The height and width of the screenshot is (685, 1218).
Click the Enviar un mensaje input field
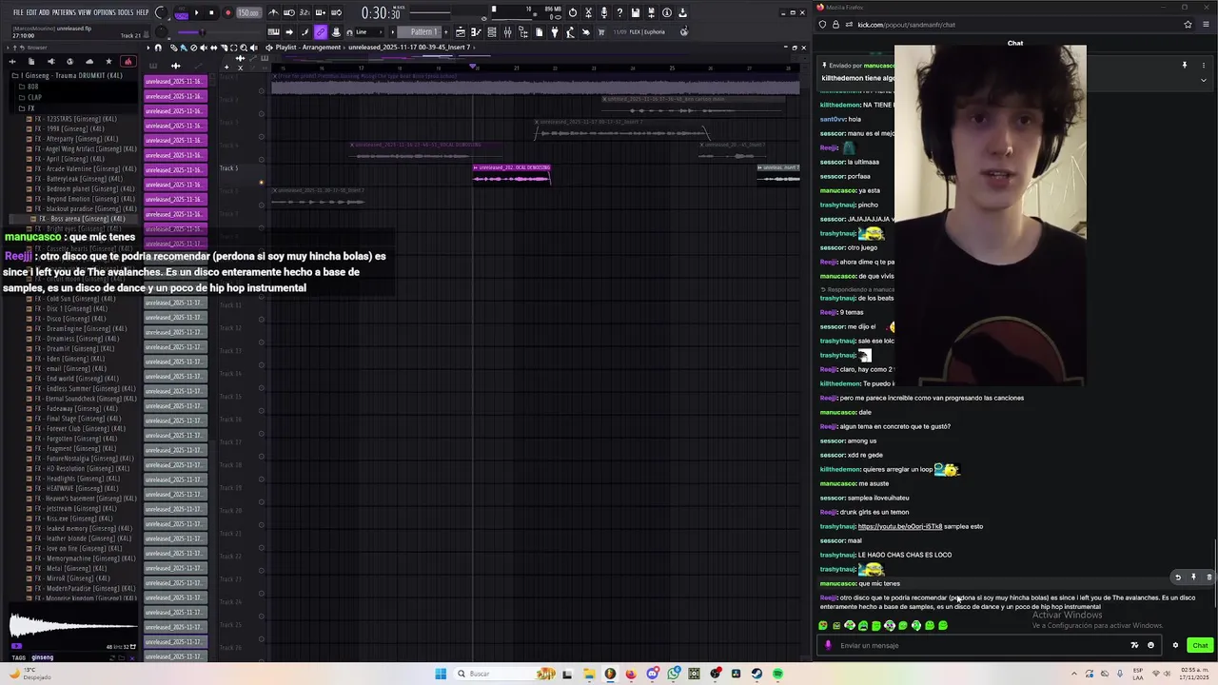tap(990, 645)
